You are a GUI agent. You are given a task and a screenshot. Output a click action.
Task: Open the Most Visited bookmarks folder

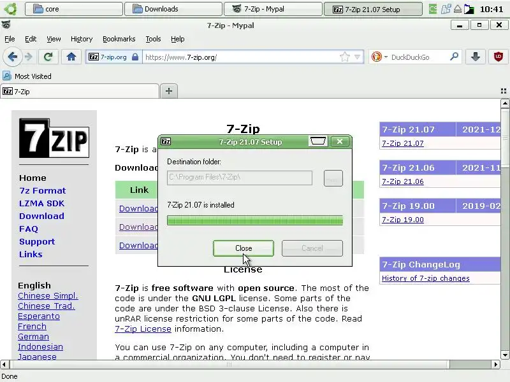coord(27,76)
